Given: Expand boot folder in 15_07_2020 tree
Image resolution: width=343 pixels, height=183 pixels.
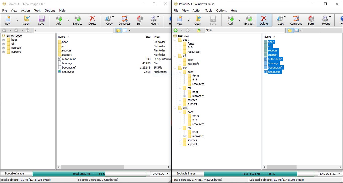Looking at the screenshot, I should click(4, 40).
